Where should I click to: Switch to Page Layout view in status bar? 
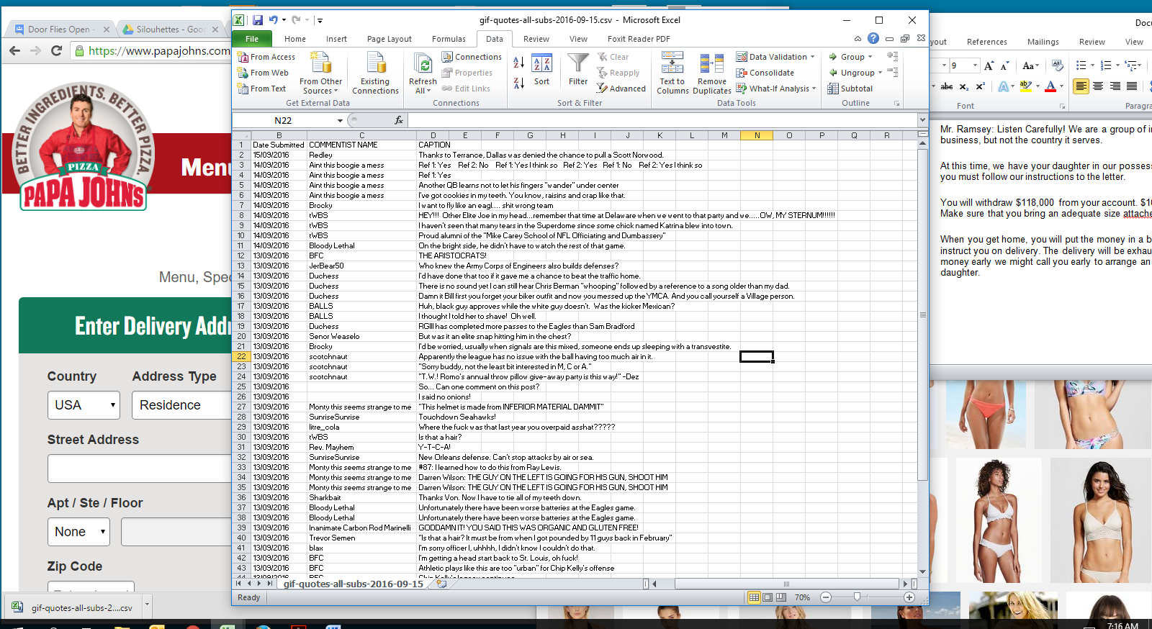pos(768,597)
